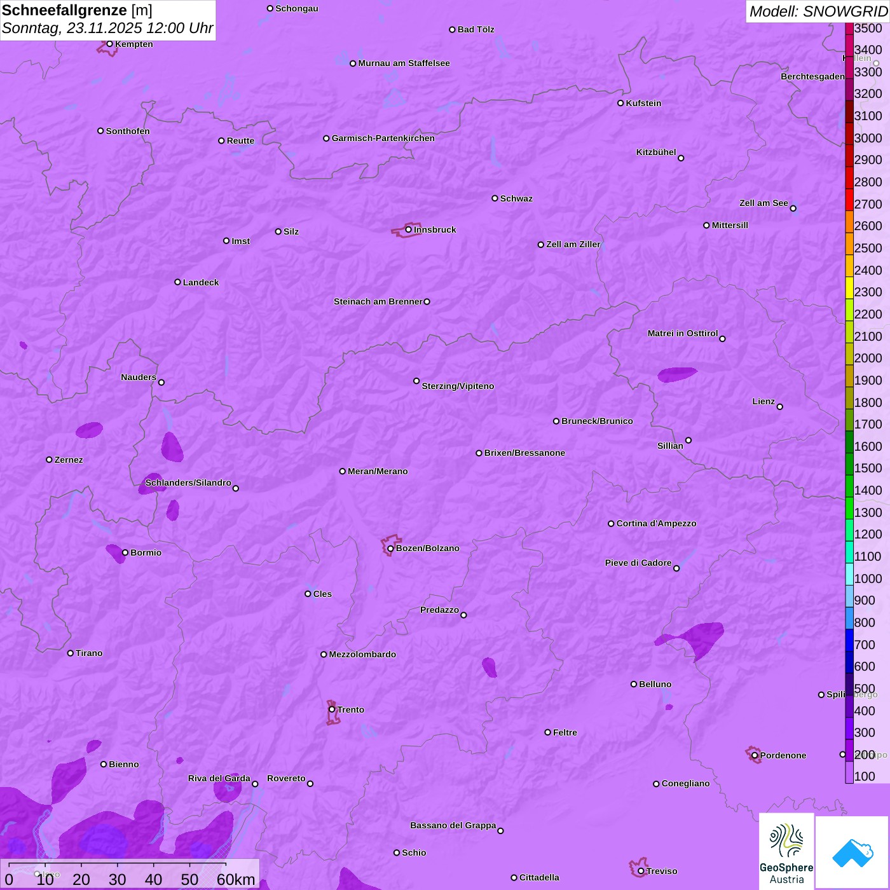Click the 1000 m cyan legend swatch
This screenshot has width=890, height=890.
(849, 574)
